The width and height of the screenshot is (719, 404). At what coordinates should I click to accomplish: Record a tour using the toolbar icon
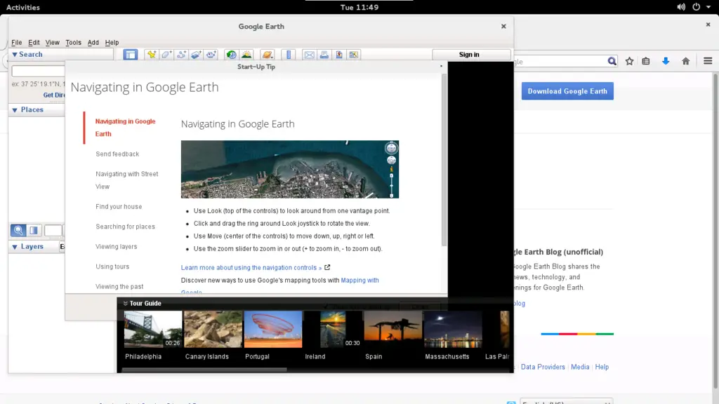[x=211, y=55]
